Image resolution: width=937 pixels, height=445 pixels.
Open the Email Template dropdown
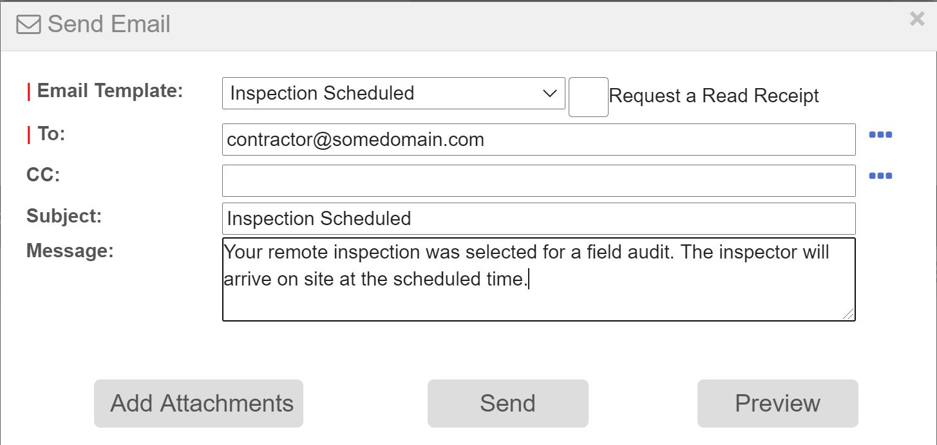click(x=393, y=93)
